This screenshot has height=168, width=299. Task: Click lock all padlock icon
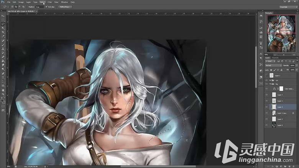(x=281, y=70)
